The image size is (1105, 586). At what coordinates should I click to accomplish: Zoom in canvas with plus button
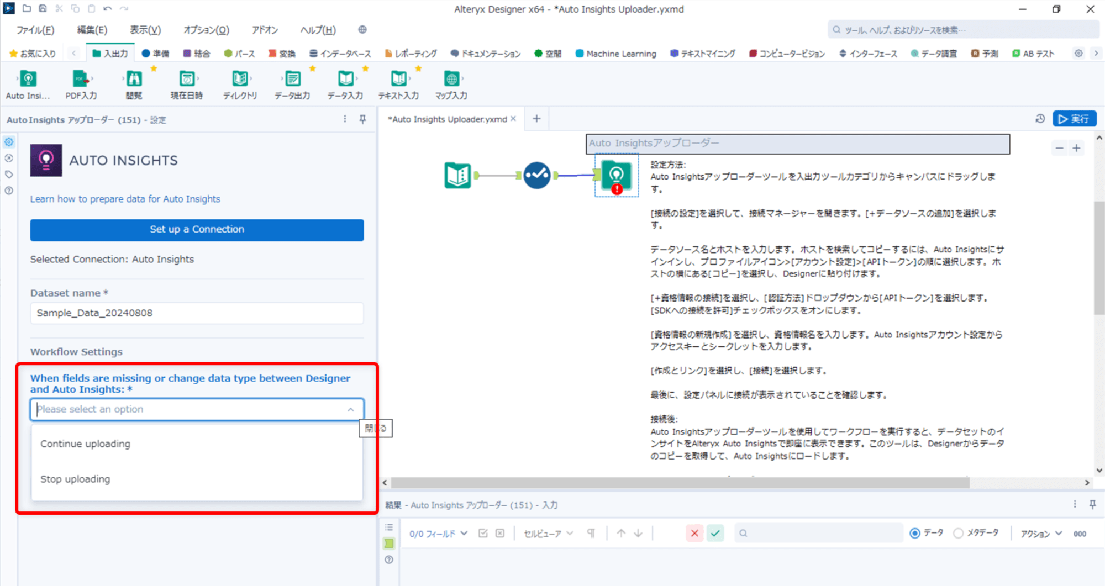tap(1076, 148)
